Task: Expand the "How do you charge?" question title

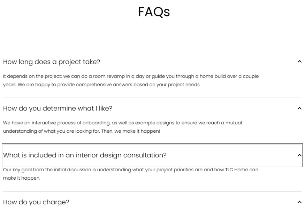Action: coord(36,202)
